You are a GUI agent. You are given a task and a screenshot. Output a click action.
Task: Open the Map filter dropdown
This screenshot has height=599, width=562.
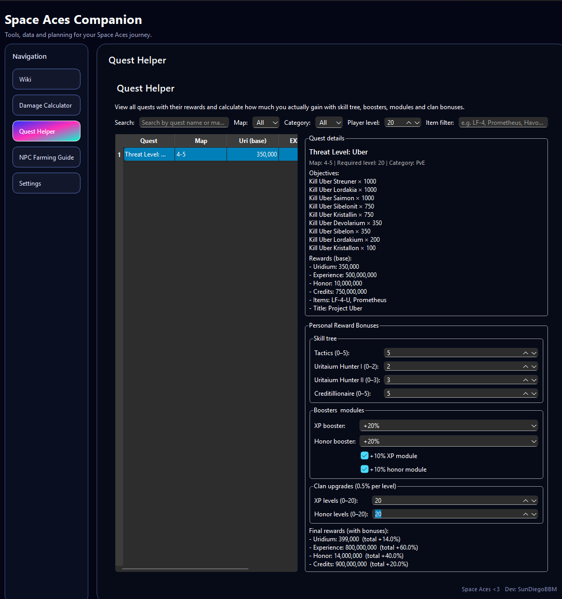point(266,123)
